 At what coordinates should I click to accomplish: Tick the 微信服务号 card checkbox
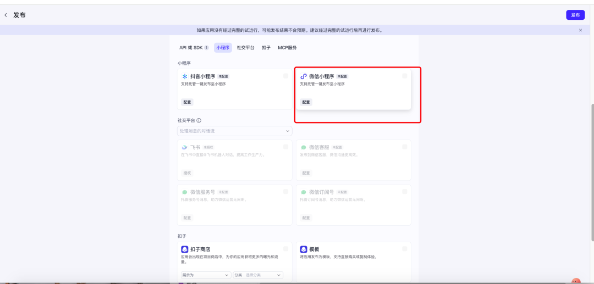pyautogui.click(x=285, y=192)
